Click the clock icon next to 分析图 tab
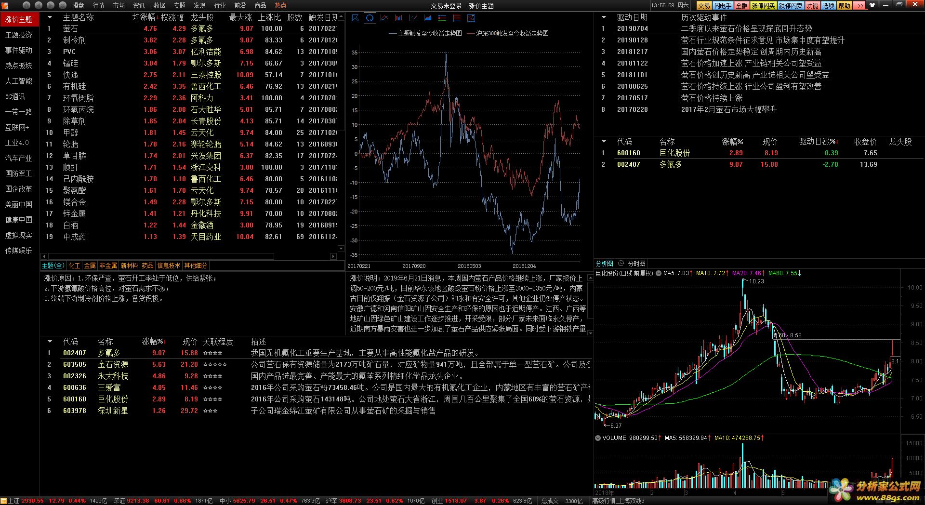 621,264
